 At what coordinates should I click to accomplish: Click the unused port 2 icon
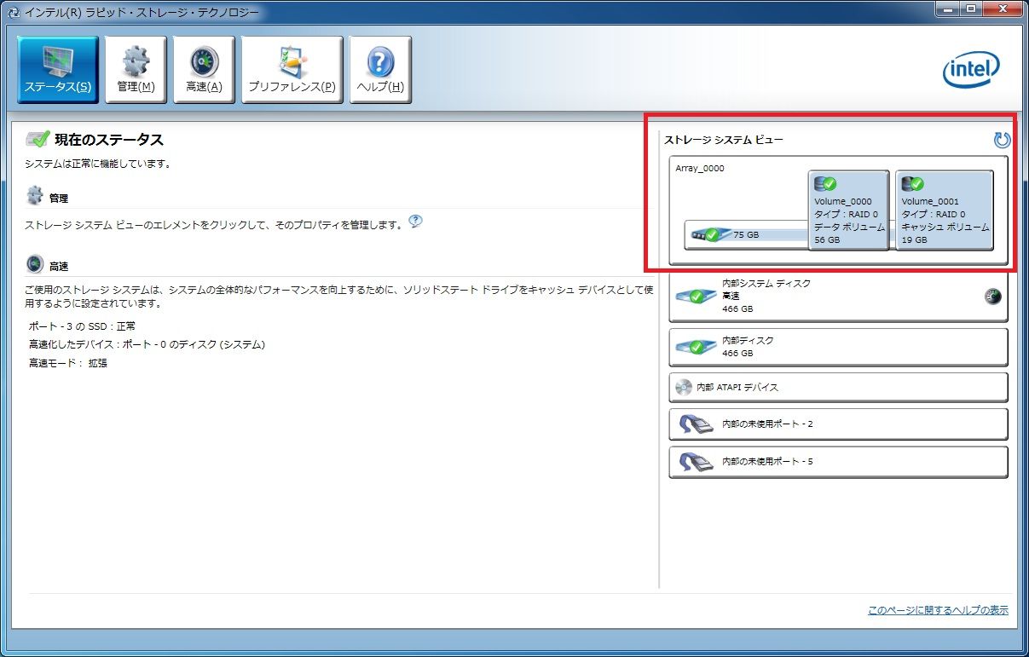point(695,424)
